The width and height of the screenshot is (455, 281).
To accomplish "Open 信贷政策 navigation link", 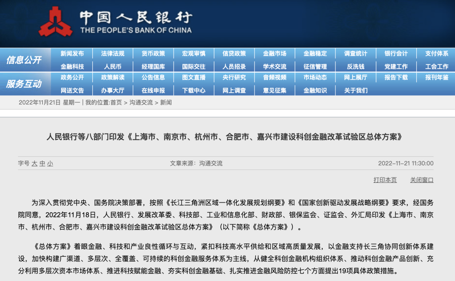I will pyautogui.click(x=234, y=54).
